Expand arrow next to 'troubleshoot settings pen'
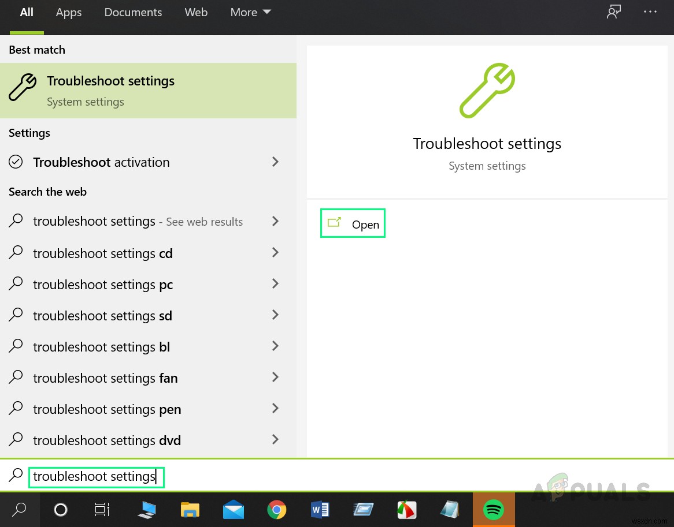674x527 pixels. pos(276,409)
